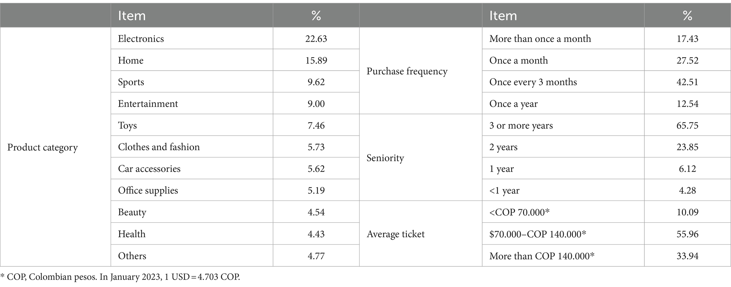
Task: Click the Electronics item cell
Action: pyautogui.click(x=192, y=38)
